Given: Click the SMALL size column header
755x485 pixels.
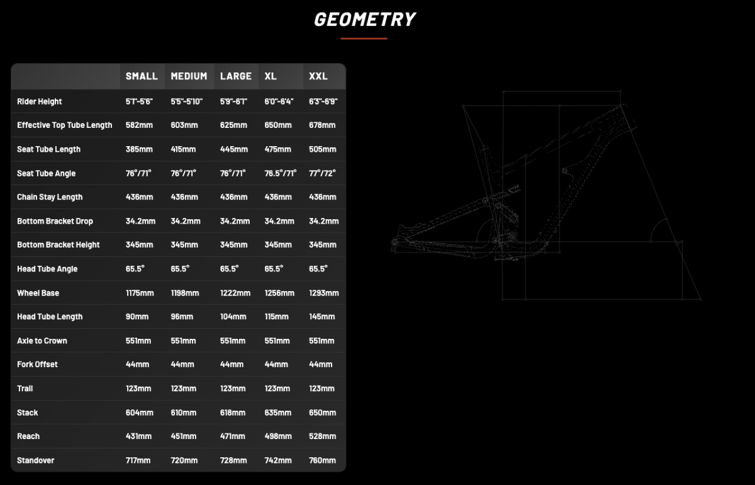Looking at the screenshot, I should [142, 76].
